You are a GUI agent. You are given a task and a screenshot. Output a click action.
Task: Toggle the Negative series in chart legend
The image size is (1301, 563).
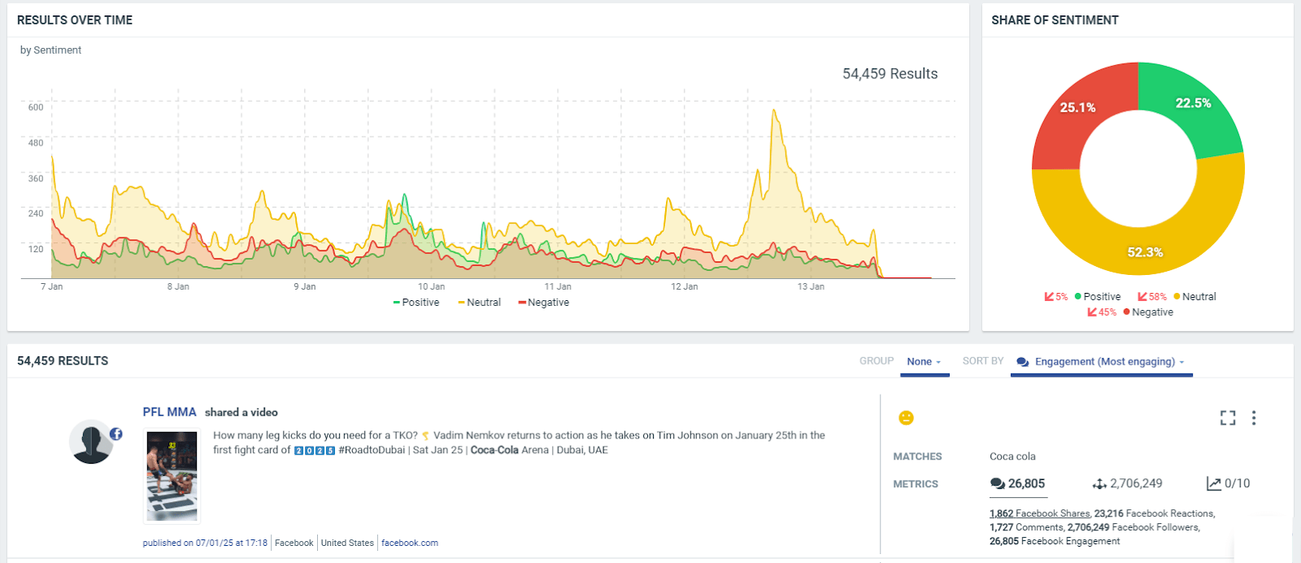[544, 303]
